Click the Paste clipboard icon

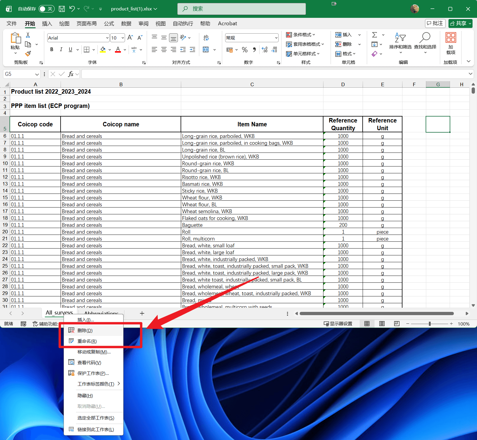[x=15, y=38]
